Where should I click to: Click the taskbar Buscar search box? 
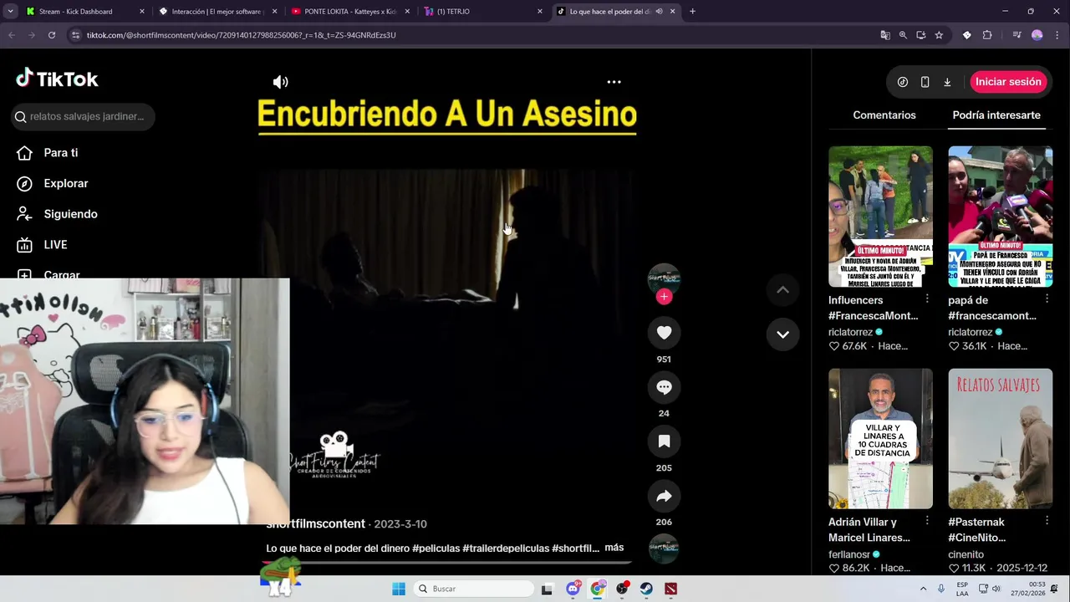coord(475,589)
